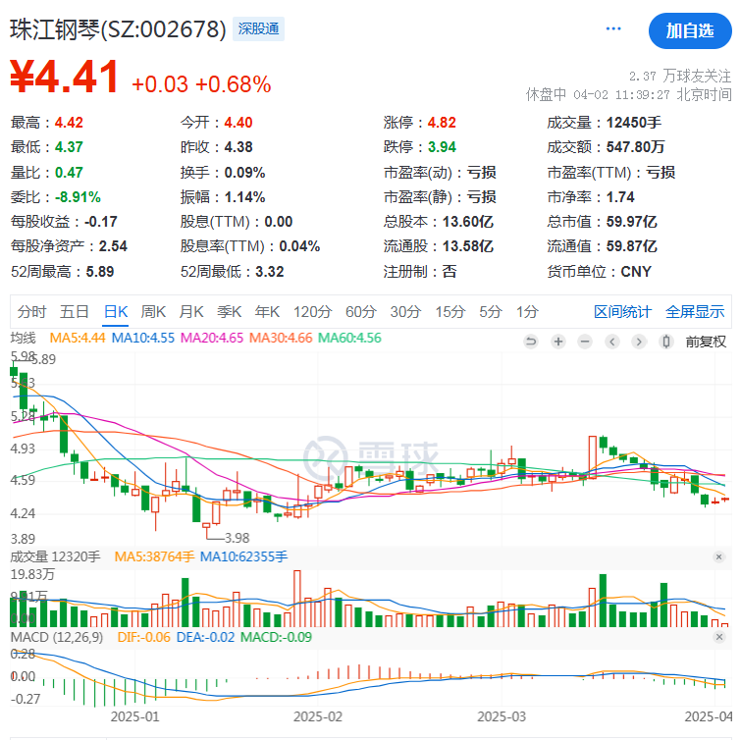The image size is (740, 740).
Task: Click the 52周最低：3.32 stat
Action: pyautogui.click(x=233, y=272)
